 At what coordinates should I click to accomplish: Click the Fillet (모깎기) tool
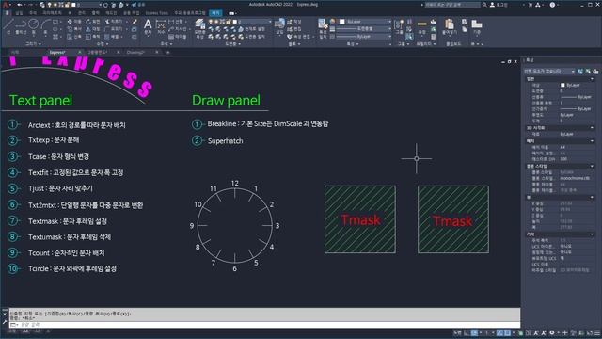[x=114, y=29]
